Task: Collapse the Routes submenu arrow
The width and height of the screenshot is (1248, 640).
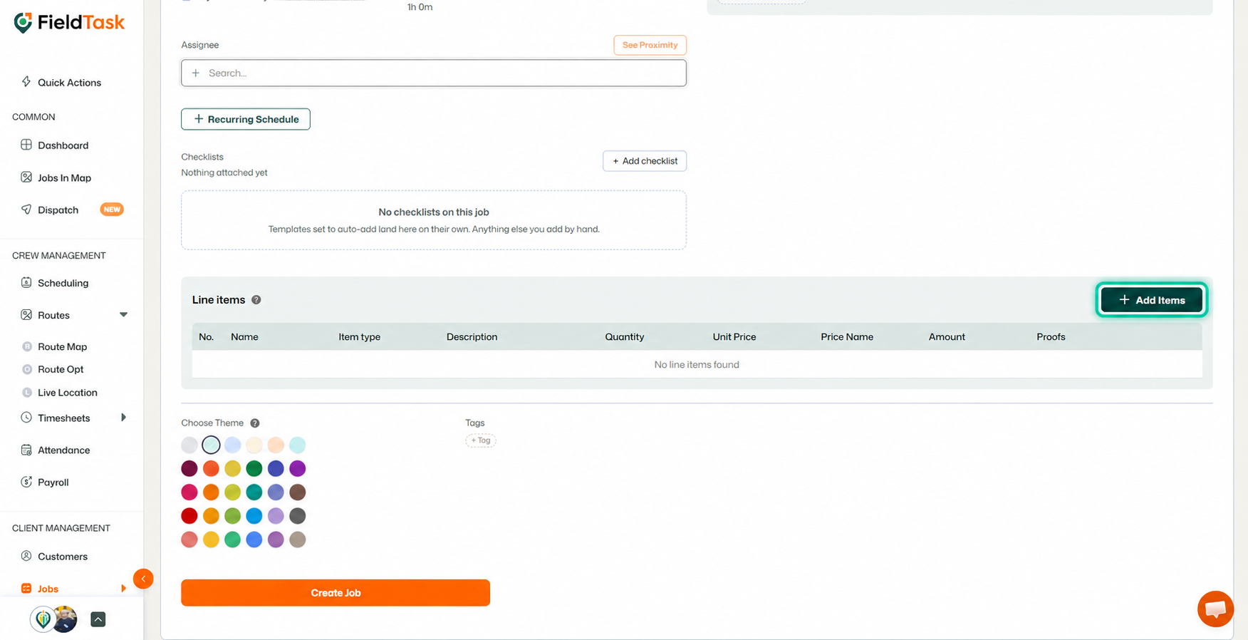Action: coord(123,315)
